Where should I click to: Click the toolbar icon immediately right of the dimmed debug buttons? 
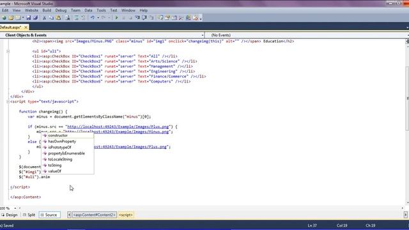[137, 18]
